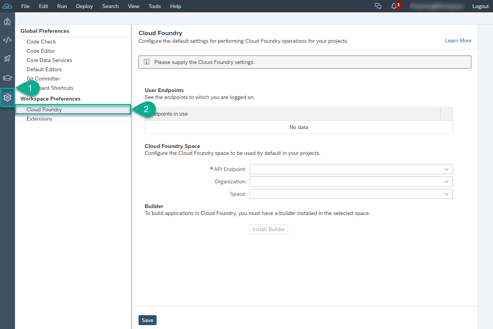Open the feedback chat icon
Screen dimensions: 493x329
(x=378, y=6)
